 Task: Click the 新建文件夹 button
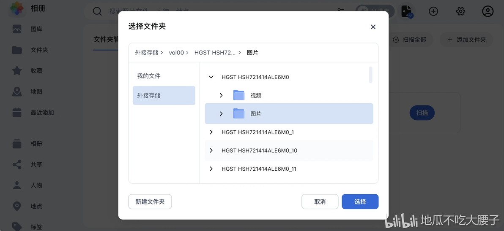click(150, 201)
